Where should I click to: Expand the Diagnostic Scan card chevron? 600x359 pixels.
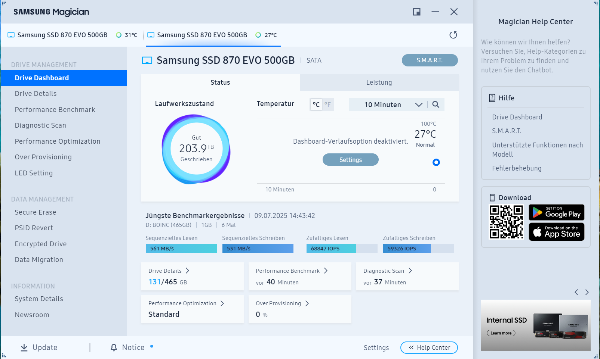[410, 271]
